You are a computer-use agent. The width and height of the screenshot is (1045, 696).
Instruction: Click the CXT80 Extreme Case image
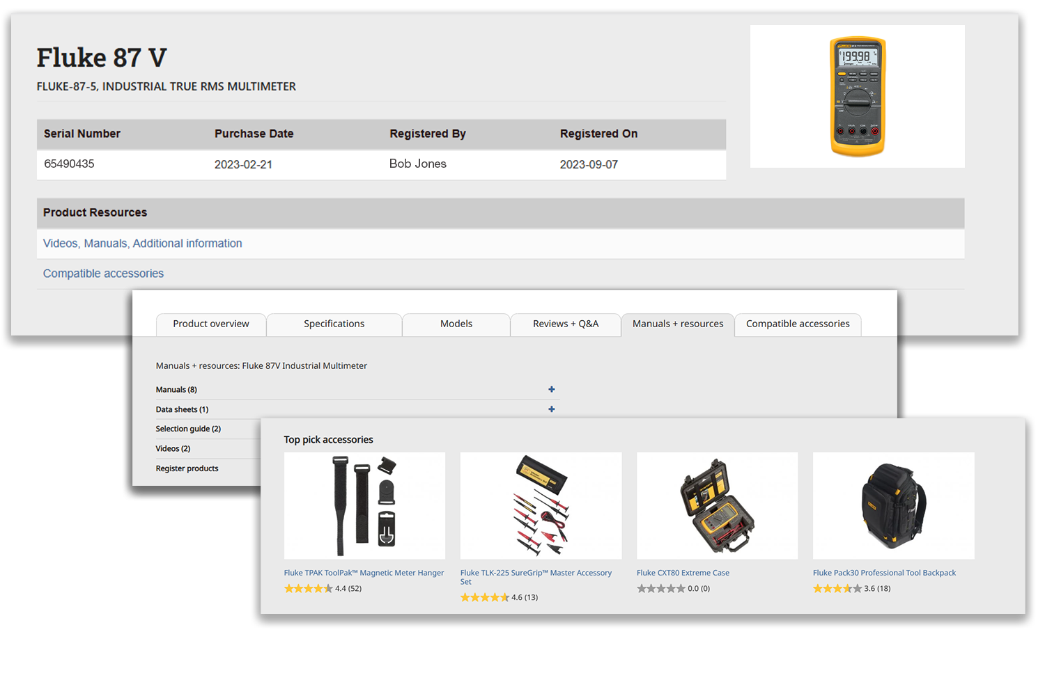(x=717, y=505)
